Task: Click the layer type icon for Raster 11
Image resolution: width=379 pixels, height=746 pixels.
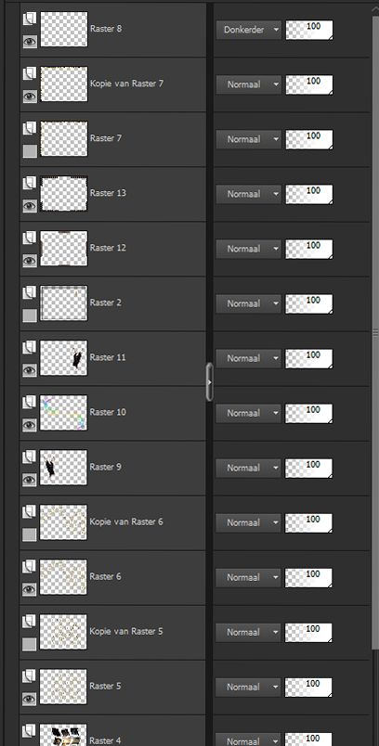Action: (x=30, y=348)
